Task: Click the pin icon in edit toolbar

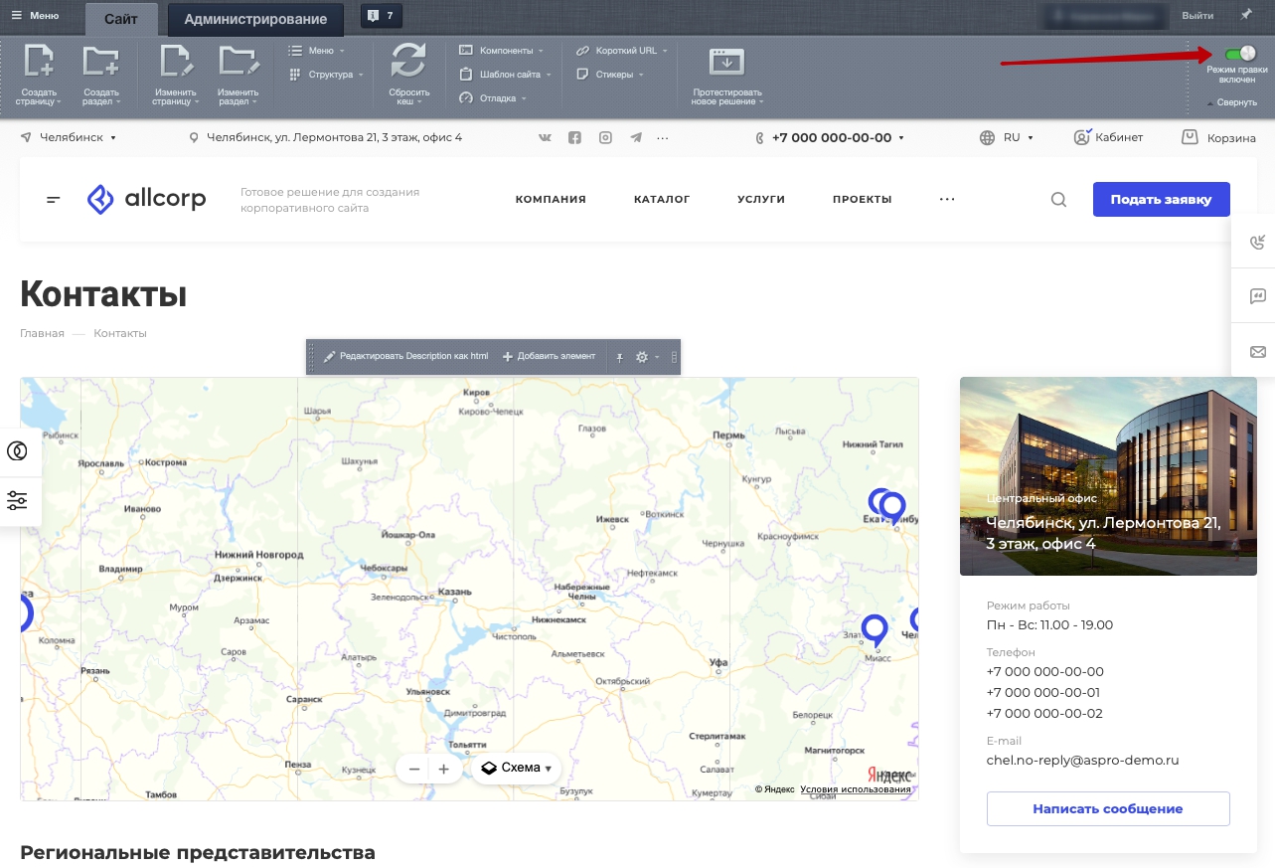Action: point(619,356)
